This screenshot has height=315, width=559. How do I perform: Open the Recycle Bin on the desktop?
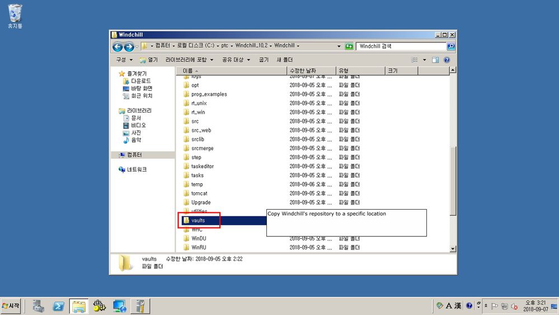pyautogui.click(x=15, y=16)
